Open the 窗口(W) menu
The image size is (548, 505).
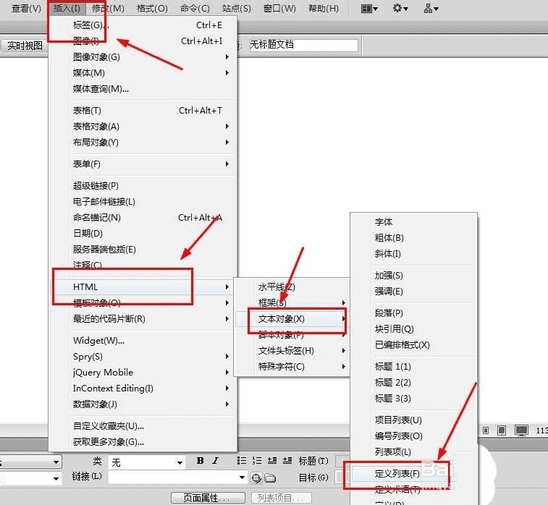coord(279,9)
